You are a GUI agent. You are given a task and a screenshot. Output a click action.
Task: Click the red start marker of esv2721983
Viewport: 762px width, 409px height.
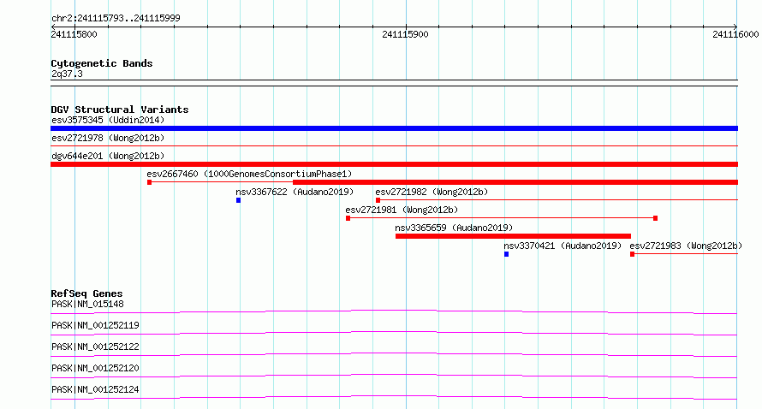coord(632,254)
